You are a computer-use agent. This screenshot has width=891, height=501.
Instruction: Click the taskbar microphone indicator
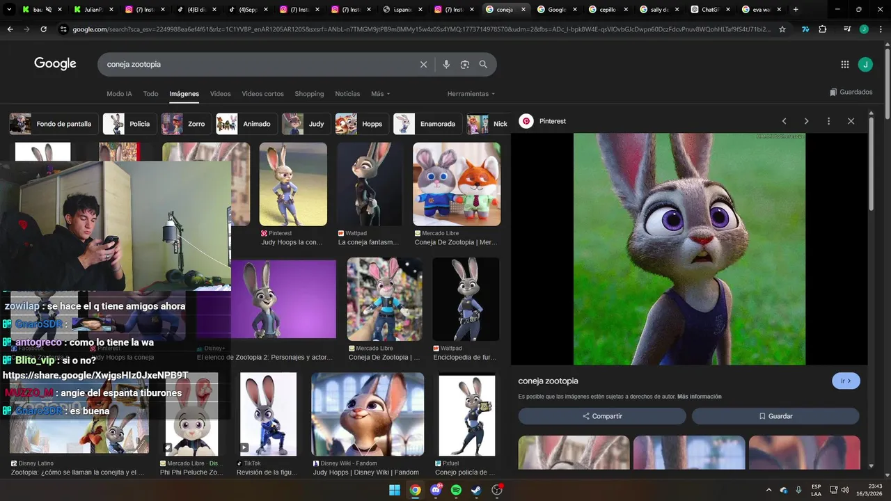click(798, 490)
